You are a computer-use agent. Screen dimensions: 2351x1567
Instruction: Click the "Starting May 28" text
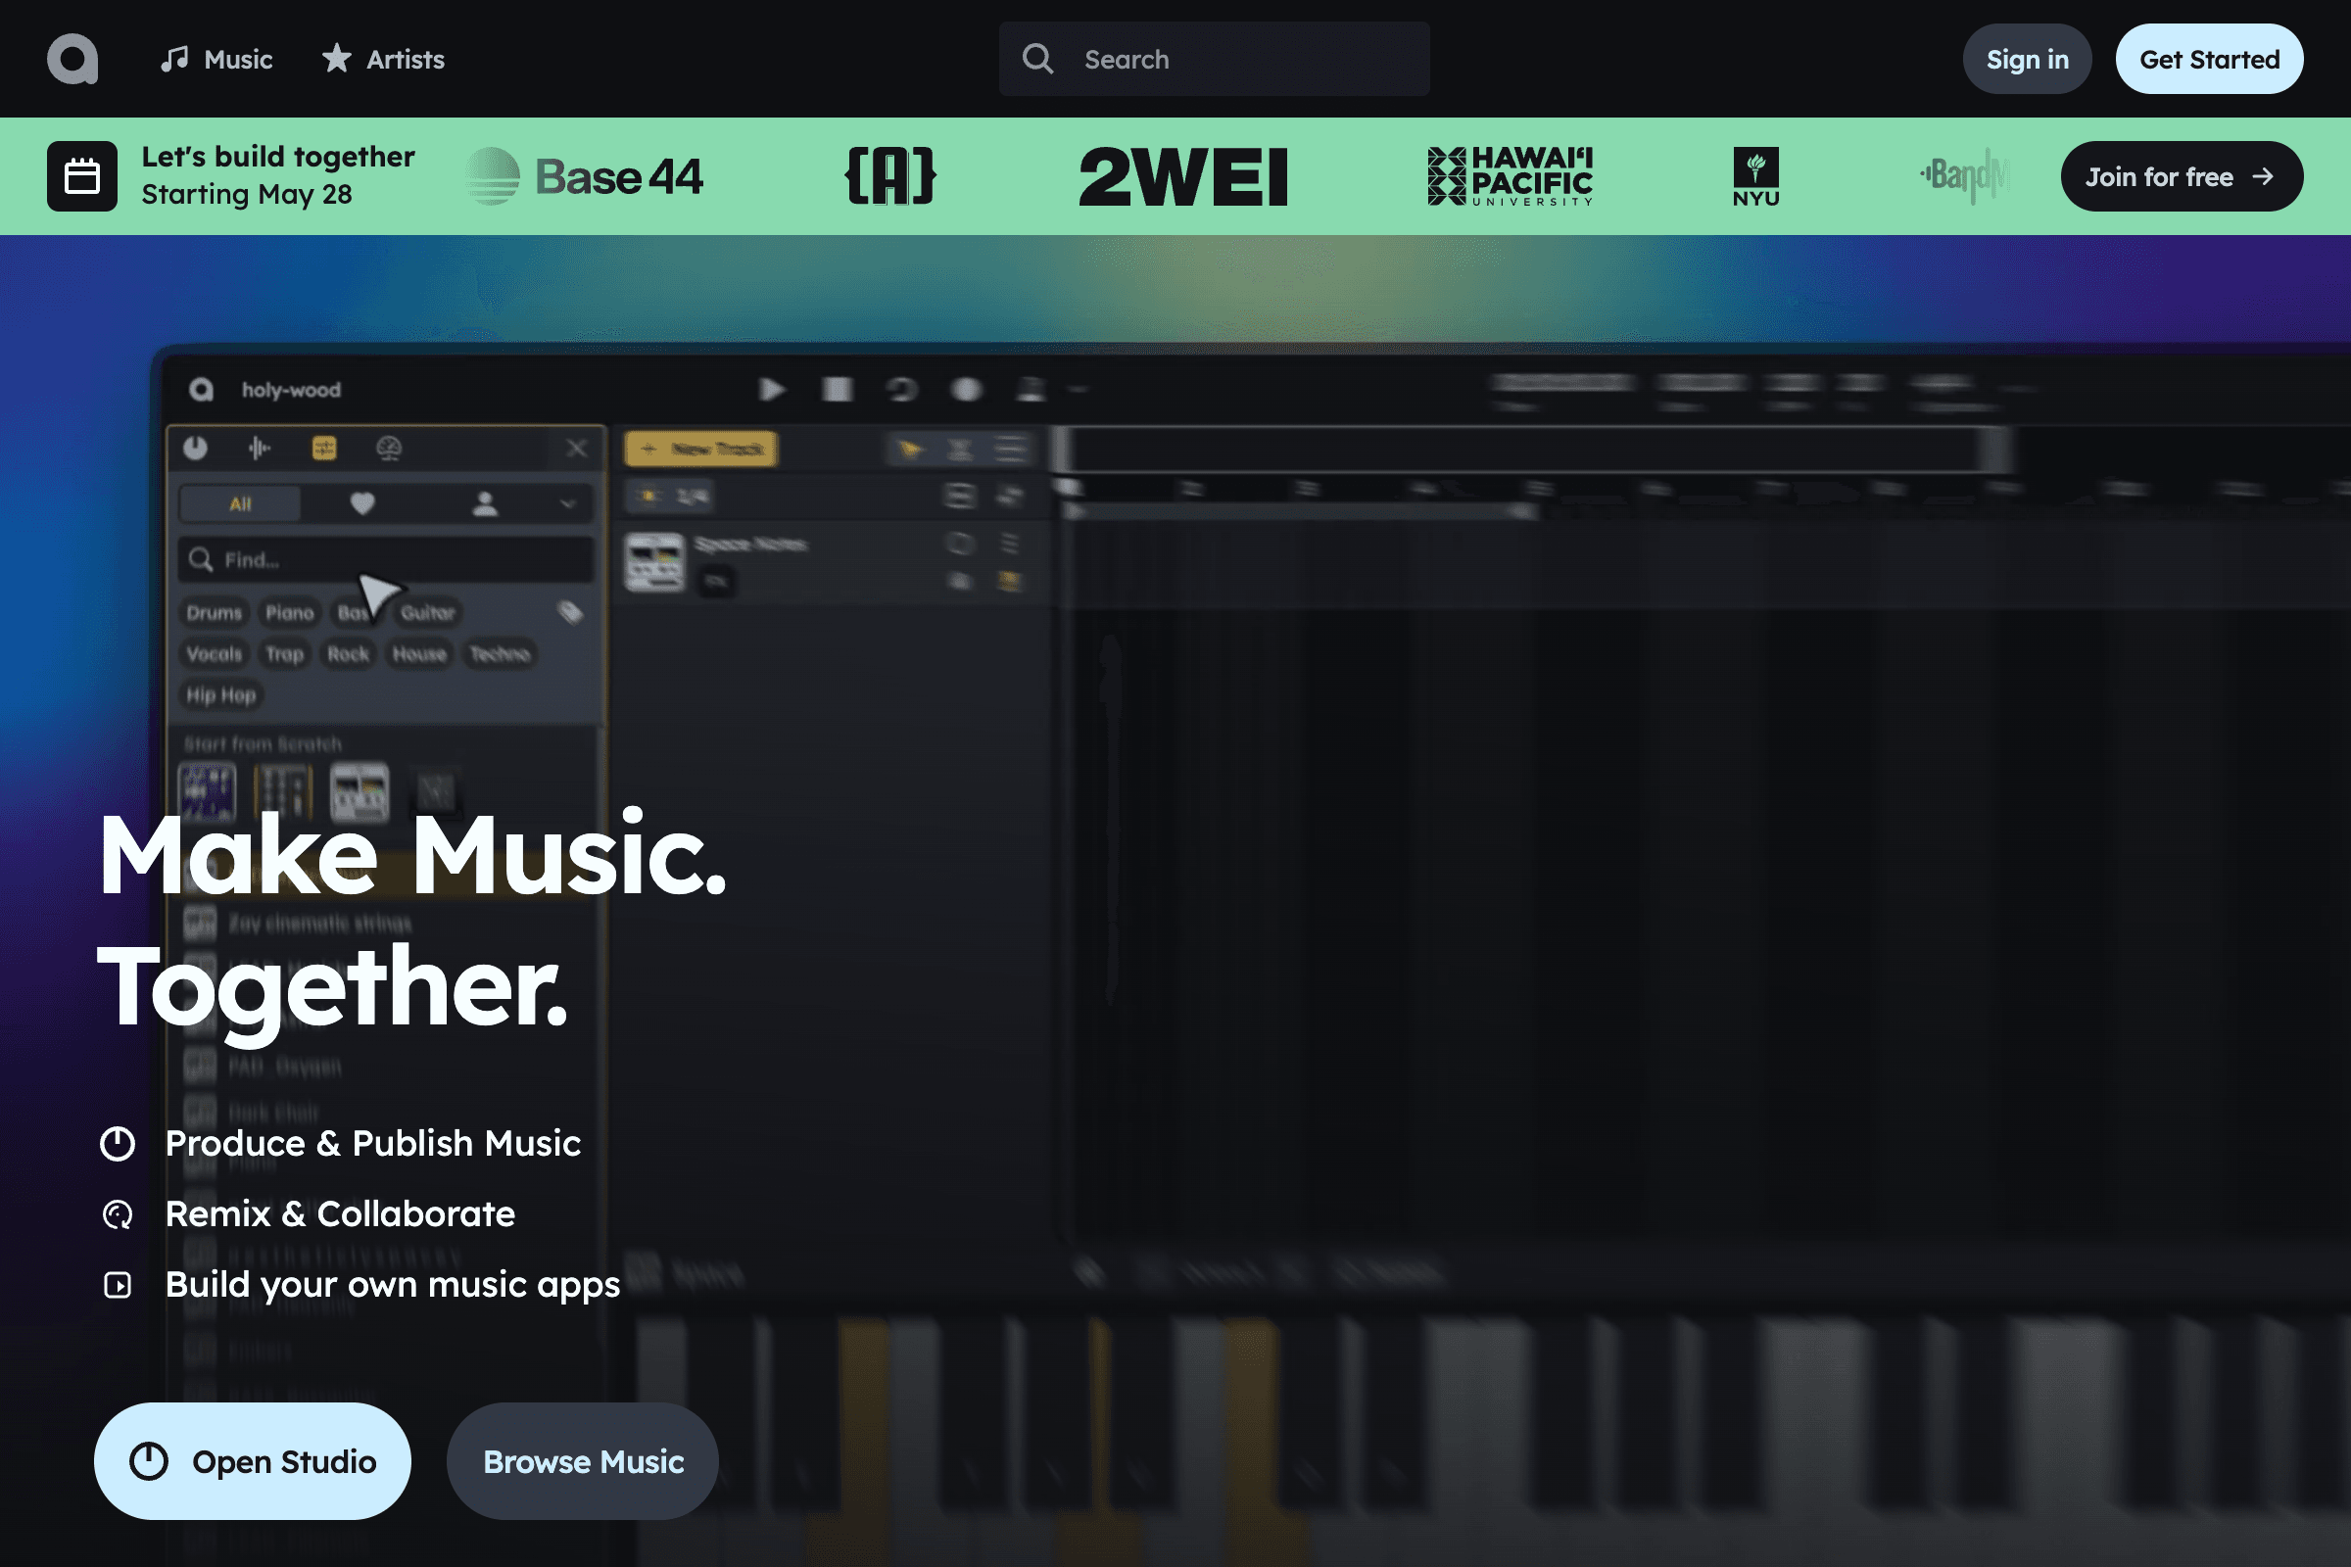(x=247, y=195)
